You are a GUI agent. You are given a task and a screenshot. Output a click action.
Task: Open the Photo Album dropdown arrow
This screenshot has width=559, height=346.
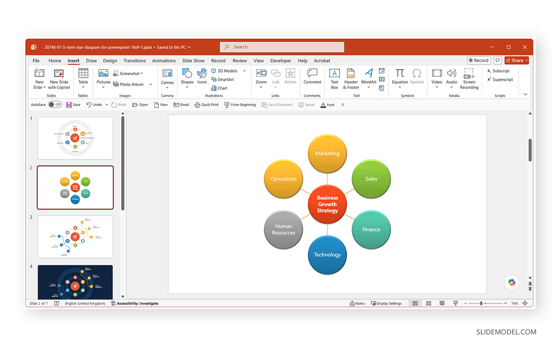click(150, 84)
